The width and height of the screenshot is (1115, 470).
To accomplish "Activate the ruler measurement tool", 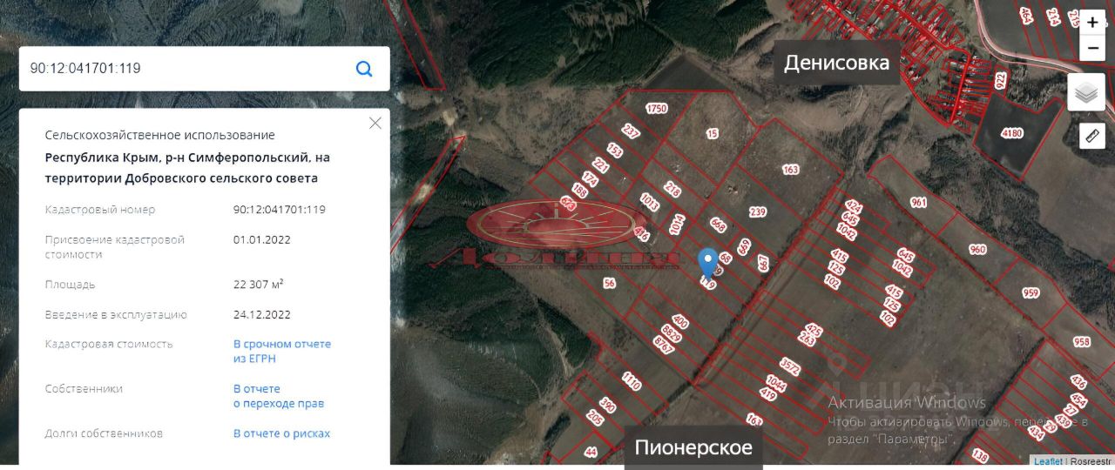I will click(1092, 136).
